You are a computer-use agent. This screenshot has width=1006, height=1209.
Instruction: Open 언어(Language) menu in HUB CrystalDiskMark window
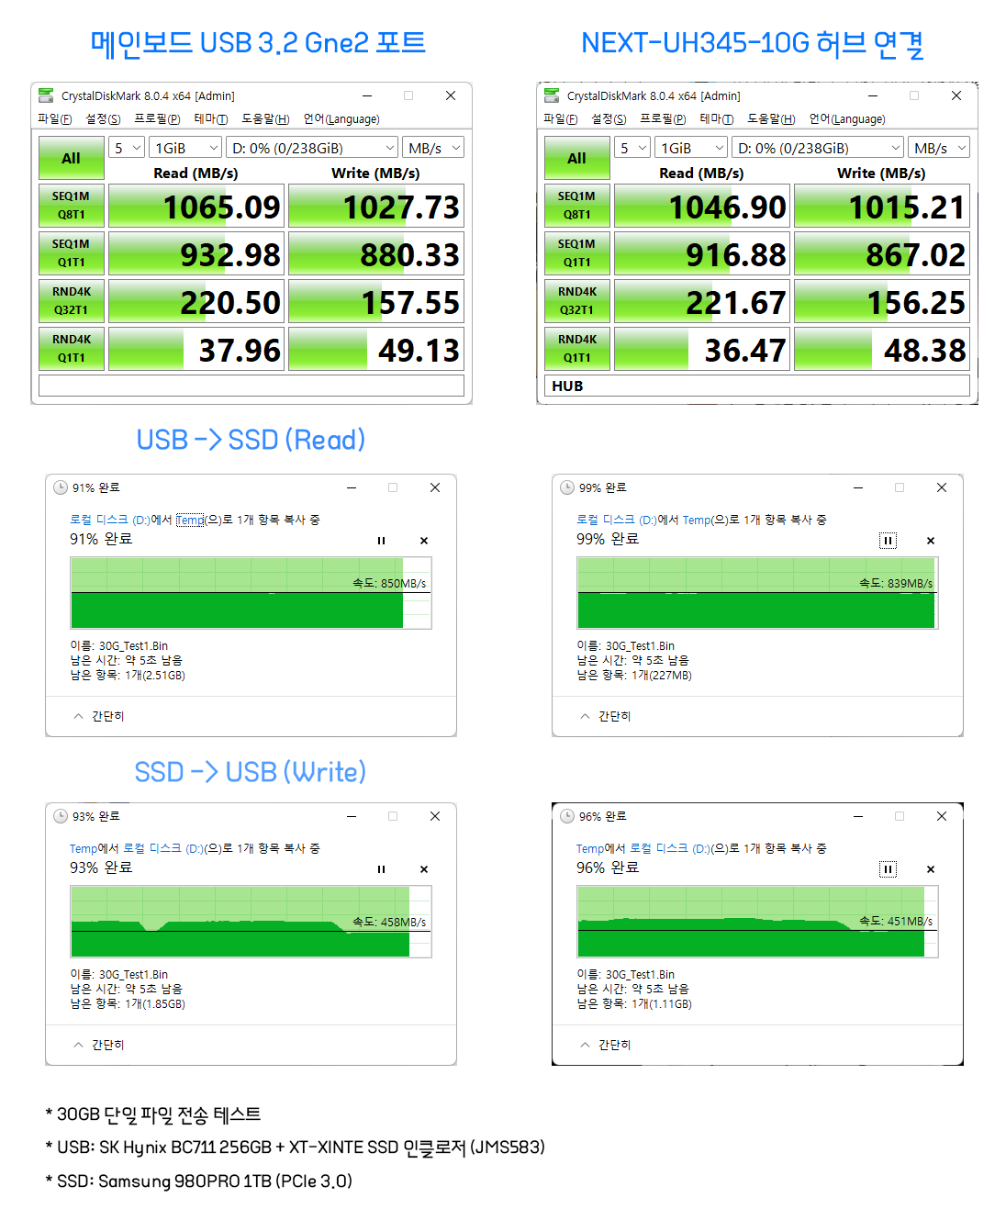(x=847, y=119)
